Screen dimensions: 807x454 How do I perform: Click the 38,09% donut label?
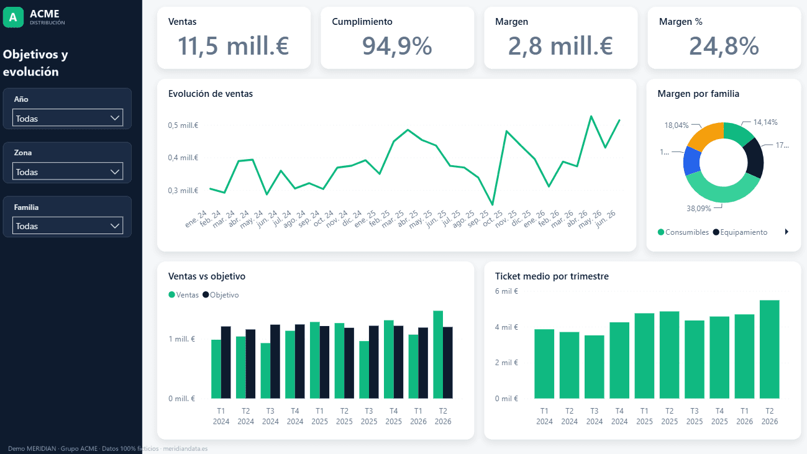[x=698, y=209]
